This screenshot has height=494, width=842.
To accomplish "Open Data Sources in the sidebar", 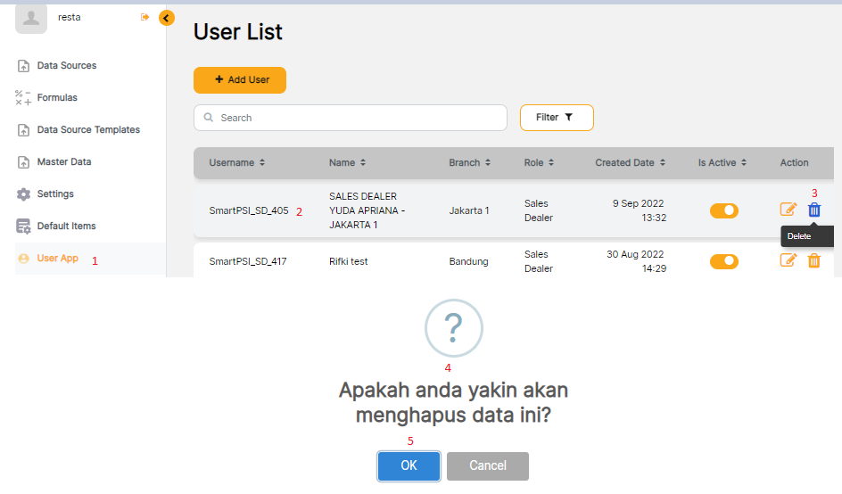I will pos(66,66).
